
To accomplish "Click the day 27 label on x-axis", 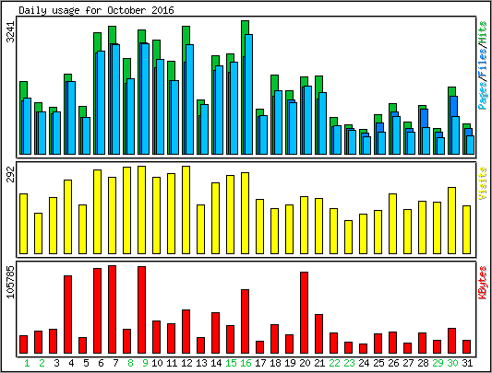I will pos(408,363).
